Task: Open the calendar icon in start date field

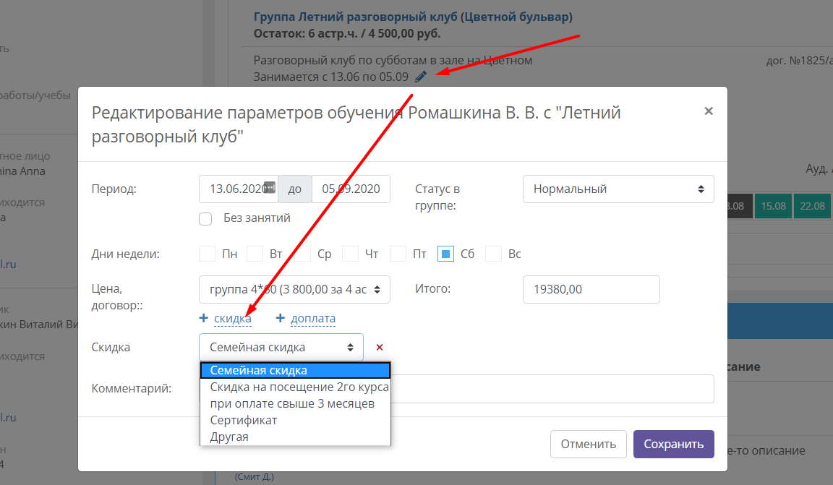Action: tap(270, 187)
